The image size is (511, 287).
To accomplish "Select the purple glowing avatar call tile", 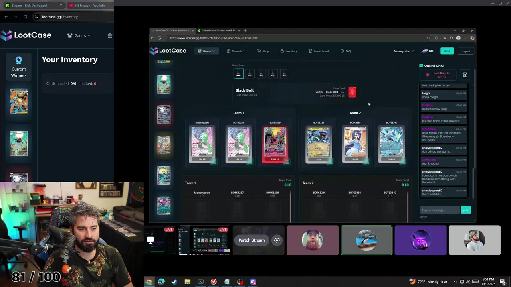I will click(x=420, y=240).
